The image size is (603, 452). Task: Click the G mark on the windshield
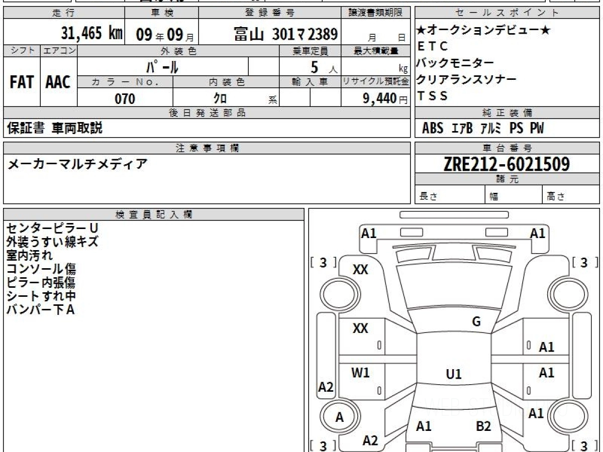(476, 322)
